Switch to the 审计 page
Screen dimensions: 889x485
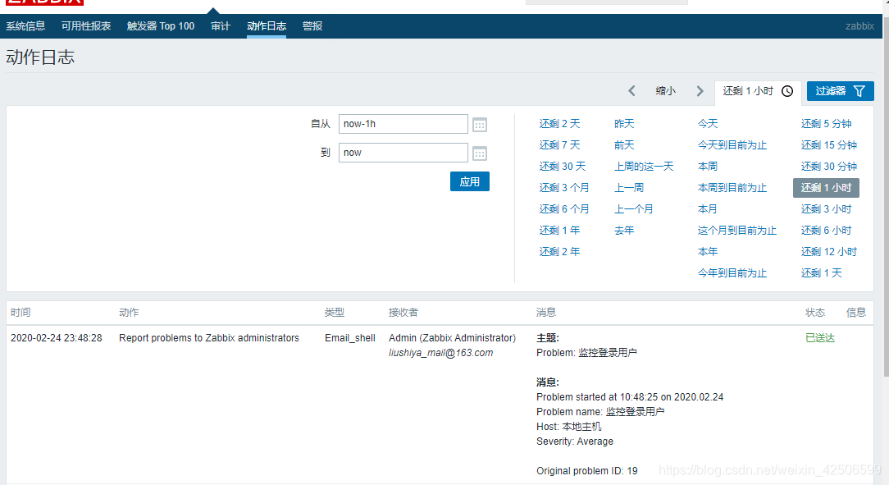pyautogui.click(x=221, y=26)
